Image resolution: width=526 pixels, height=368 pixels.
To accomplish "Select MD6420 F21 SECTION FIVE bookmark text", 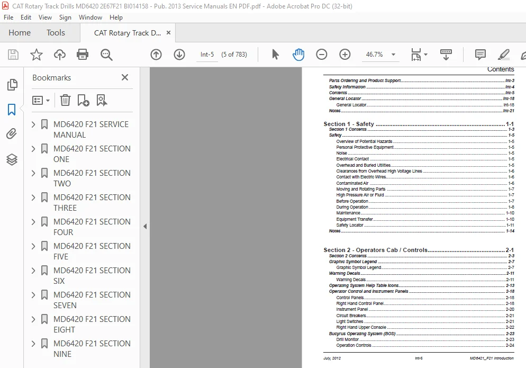I will pos(92,252).
